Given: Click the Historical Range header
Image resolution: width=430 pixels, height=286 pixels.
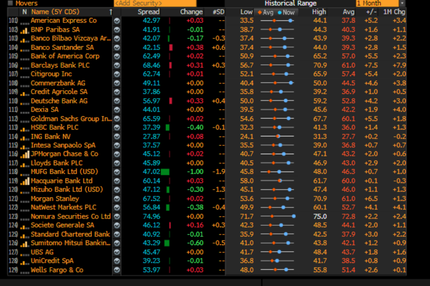Looking at the screenshot, I should (290, 3).
